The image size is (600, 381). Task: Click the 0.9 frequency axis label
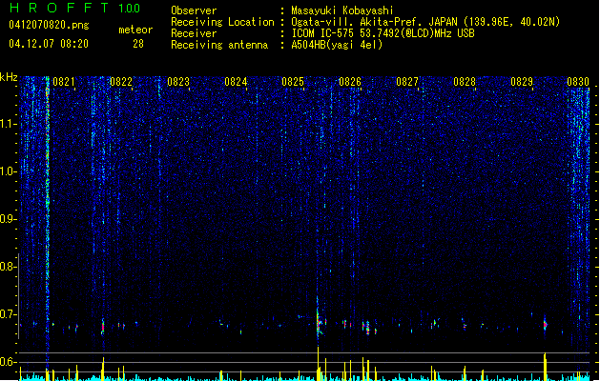9,219
